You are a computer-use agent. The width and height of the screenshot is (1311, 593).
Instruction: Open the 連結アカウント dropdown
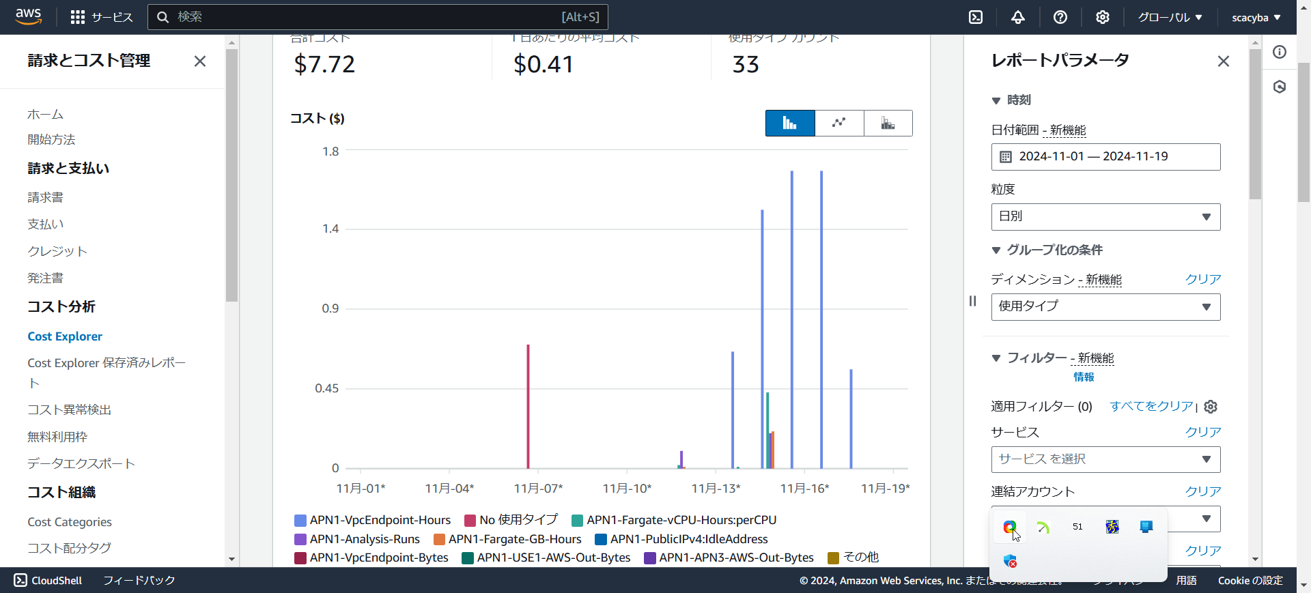1105,519
